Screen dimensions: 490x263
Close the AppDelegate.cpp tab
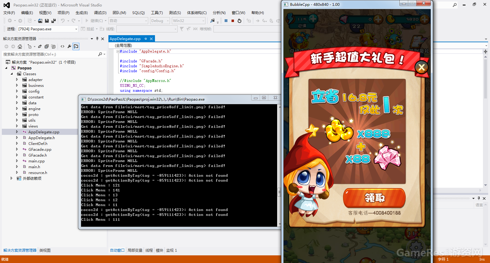151,39
